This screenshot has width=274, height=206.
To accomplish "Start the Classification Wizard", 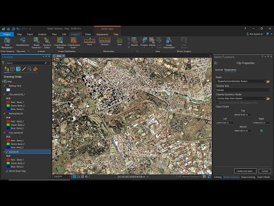I will pyautogui.click(x=60, y=43).
